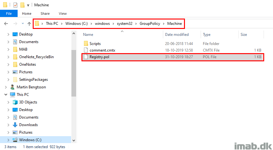Open the File menu tab
The height and width of the screenshot is (150, 273).
(x=9, y=14)
